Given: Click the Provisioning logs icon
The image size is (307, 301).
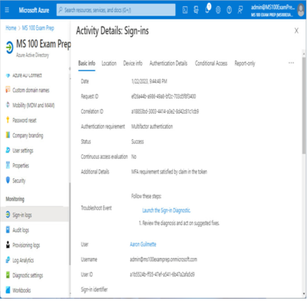Looking at the screenshot, I should (8, 245).
